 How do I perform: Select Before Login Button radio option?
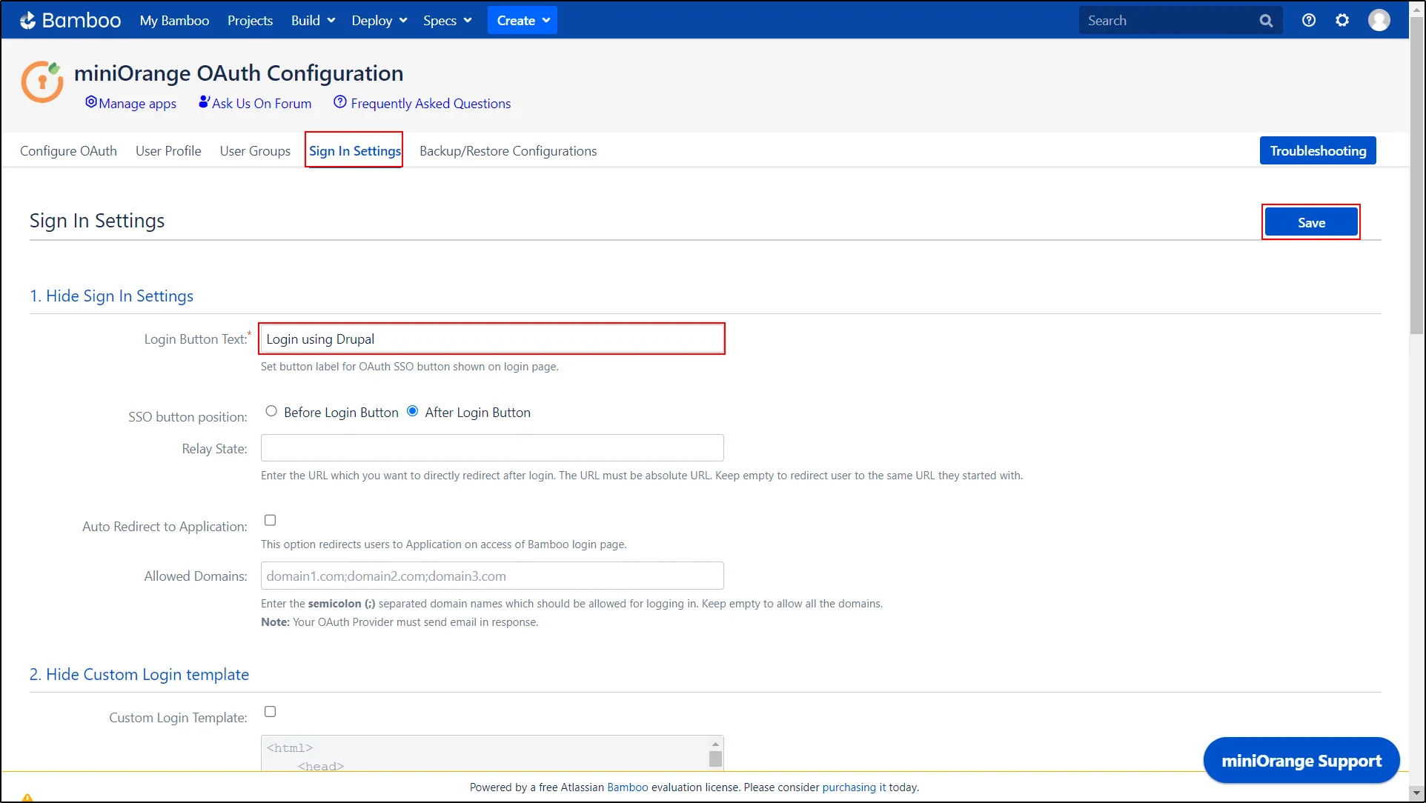(x=271, y=411)
